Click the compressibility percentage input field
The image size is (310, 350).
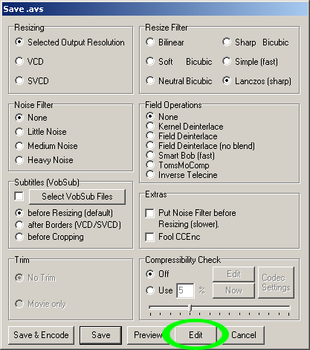pos(185,290)
